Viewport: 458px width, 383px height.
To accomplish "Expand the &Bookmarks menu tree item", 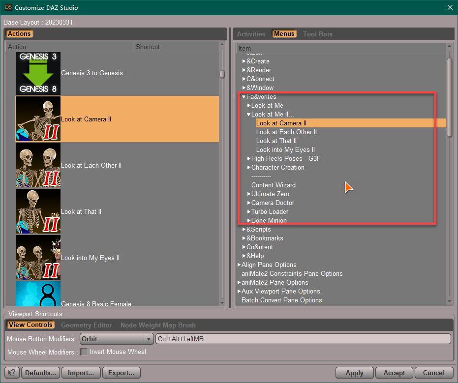I will pyautogui.click(x=244, y=238).
